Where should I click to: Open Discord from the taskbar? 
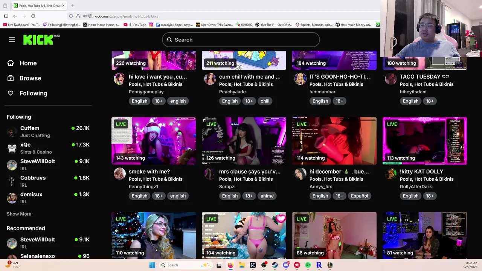pos(286,265)
